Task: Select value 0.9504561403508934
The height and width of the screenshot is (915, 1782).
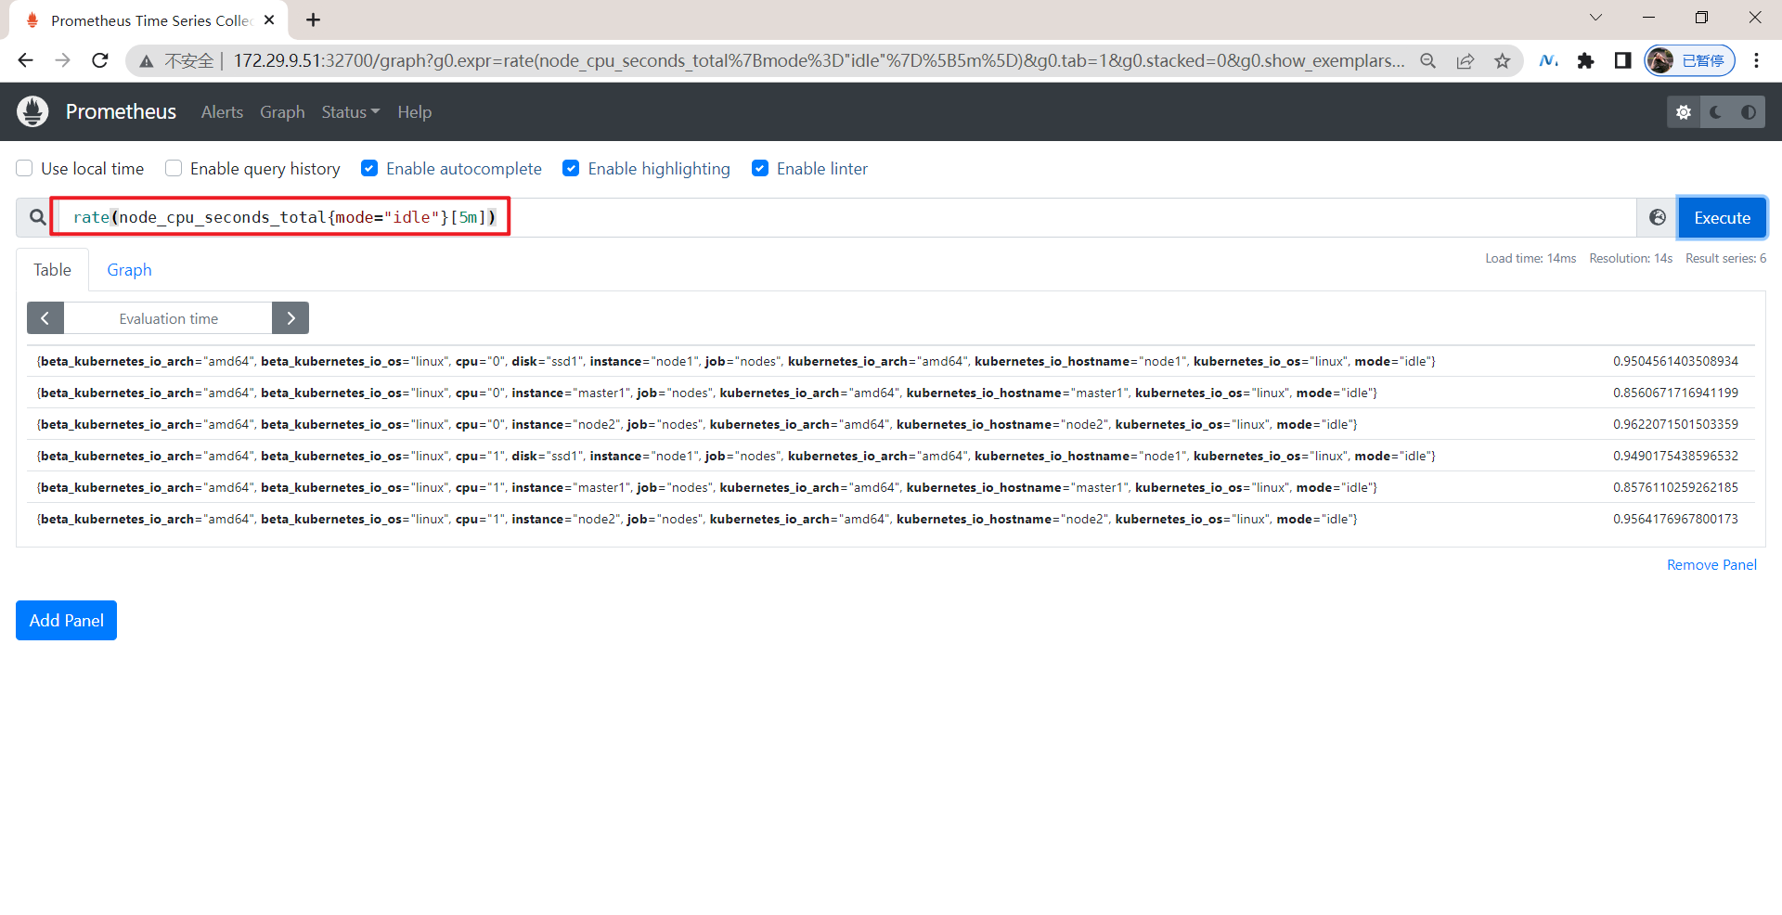Action: tap(1675, 361)
